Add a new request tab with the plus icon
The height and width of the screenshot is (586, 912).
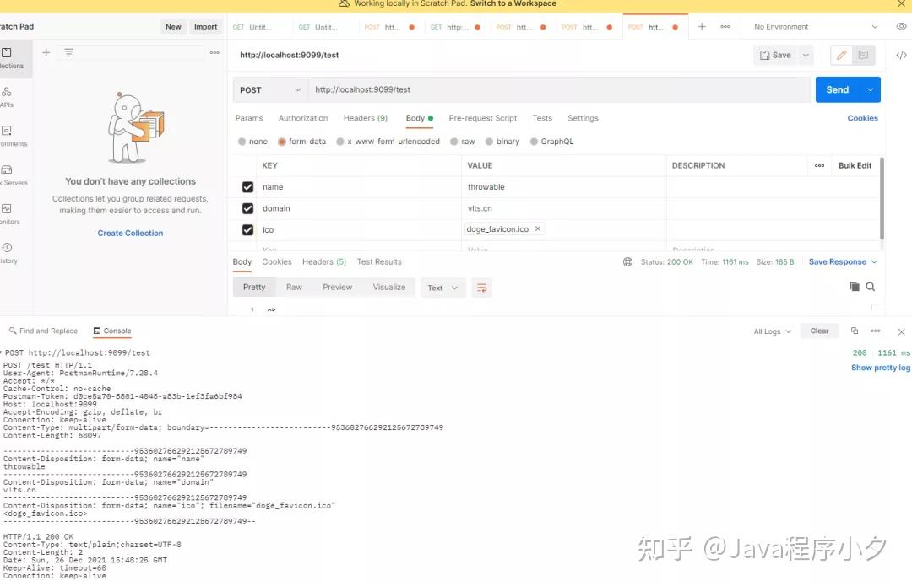click(x=702, y=27)
